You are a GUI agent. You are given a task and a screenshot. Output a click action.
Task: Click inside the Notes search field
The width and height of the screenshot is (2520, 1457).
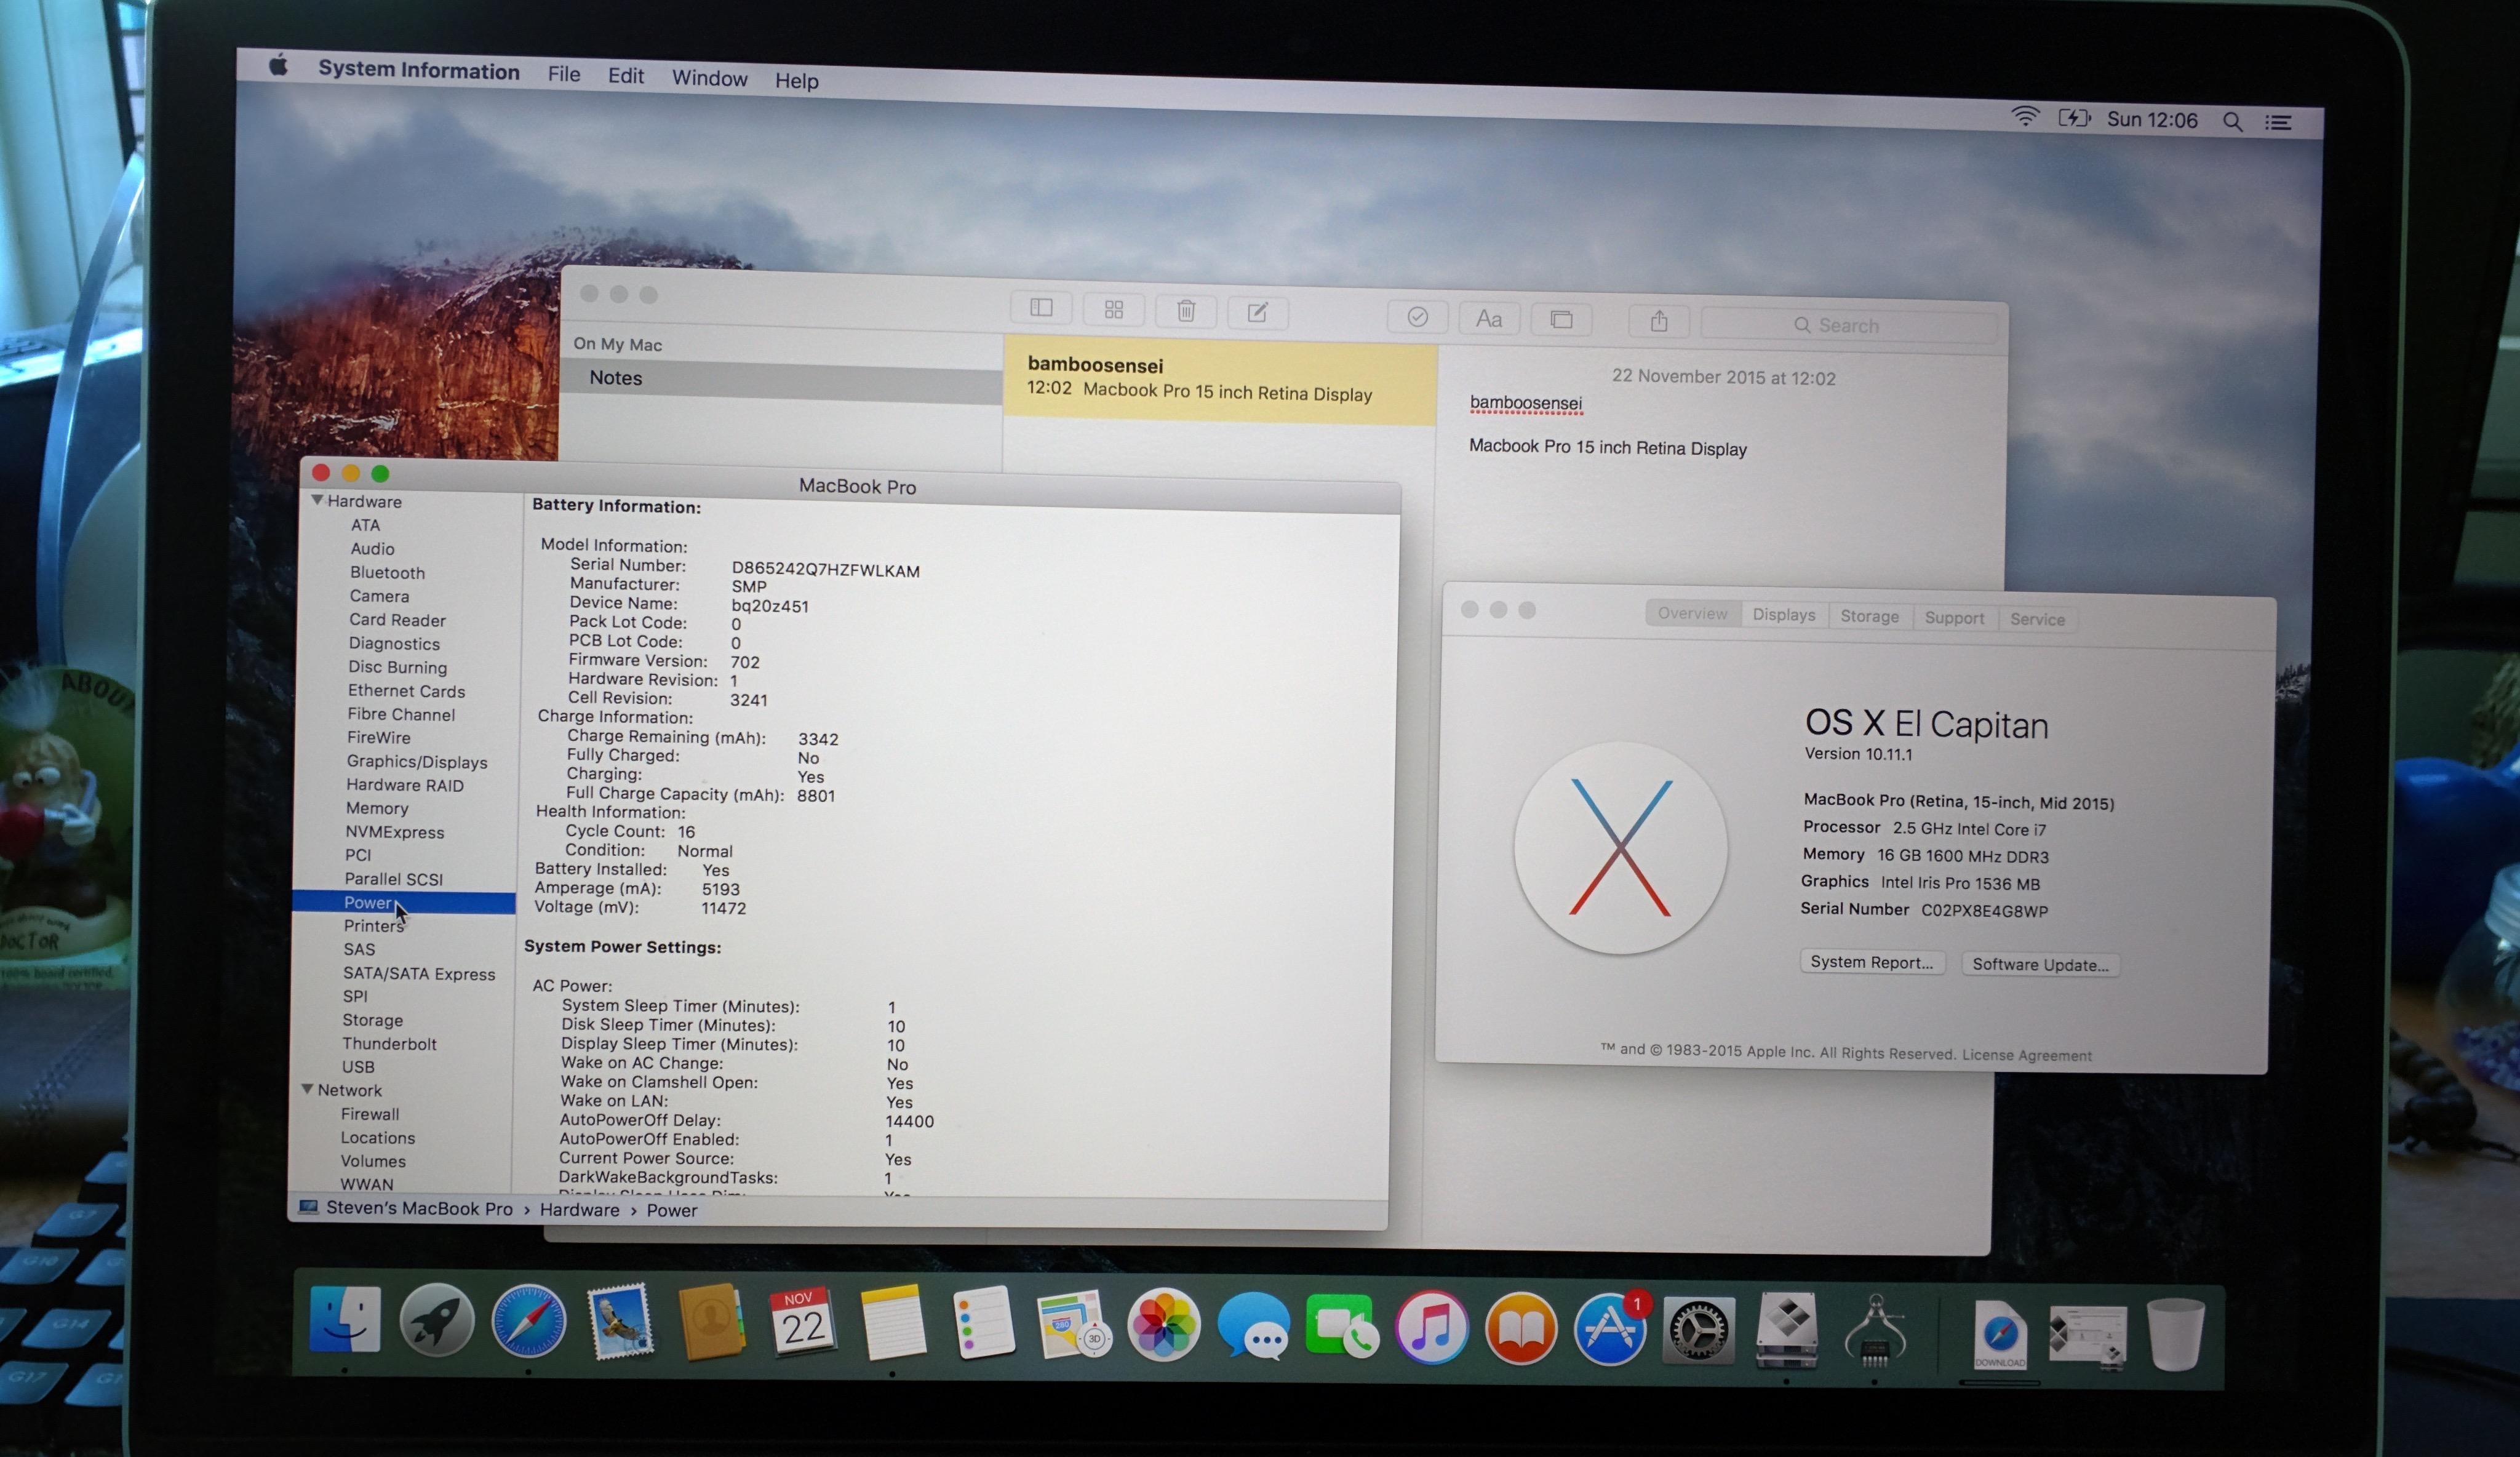(1849, 325)
